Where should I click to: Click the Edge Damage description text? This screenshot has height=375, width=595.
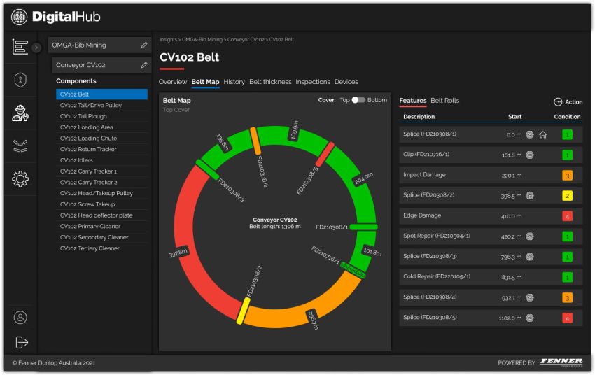coord(422,215)
